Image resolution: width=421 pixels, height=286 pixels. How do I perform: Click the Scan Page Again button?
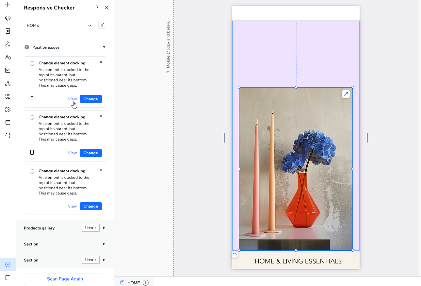(x=65, y=279)
